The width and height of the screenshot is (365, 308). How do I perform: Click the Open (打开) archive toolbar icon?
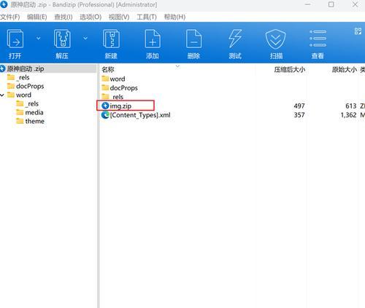click(x=15, y=39)
